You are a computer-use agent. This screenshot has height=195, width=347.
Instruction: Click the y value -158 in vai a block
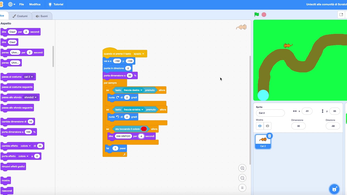click(x=130, y=61)
